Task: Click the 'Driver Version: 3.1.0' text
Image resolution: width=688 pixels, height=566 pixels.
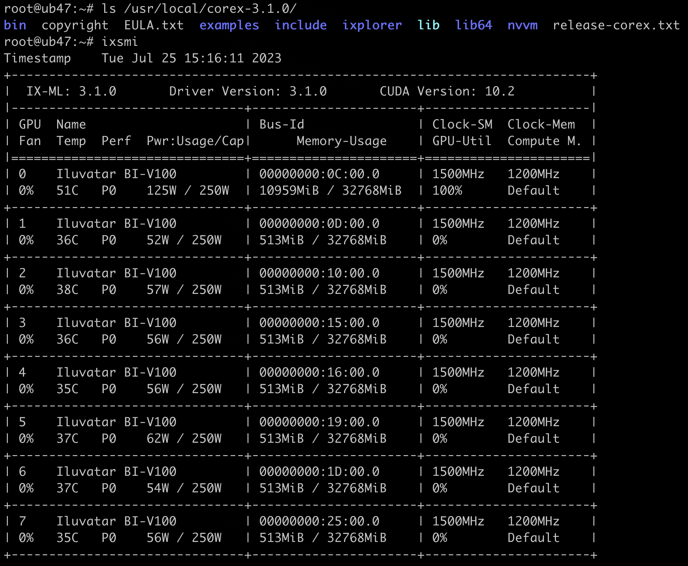Action: [248, 91]
